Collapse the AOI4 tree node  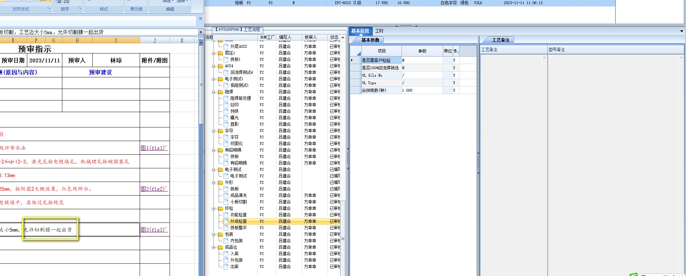pyautogui.click(x=214, y=66)
